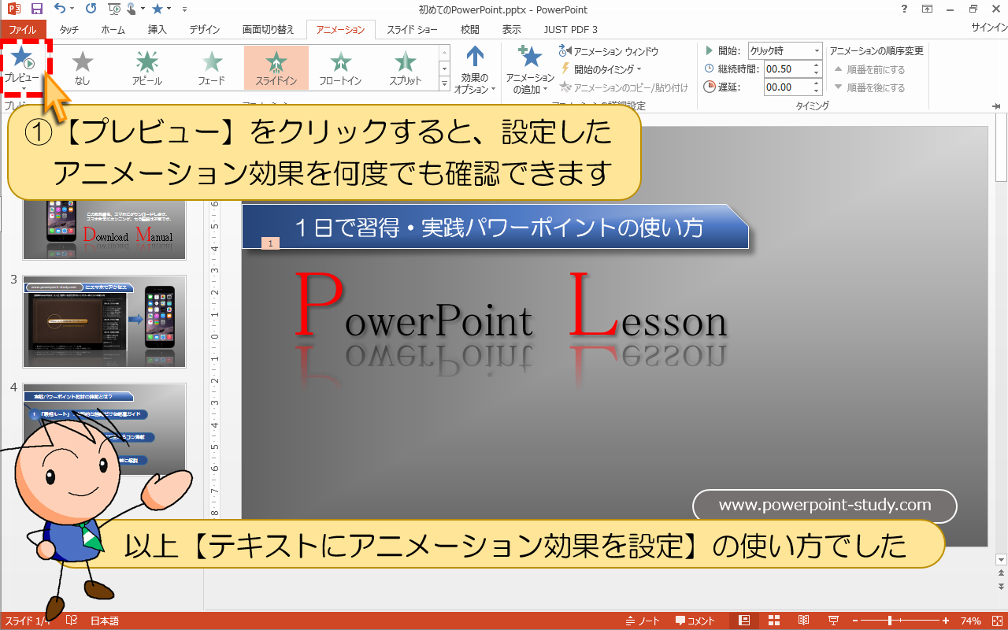Increase the 継続時間 duration value
The image size is (1008, 630).
tap(818, 65)
